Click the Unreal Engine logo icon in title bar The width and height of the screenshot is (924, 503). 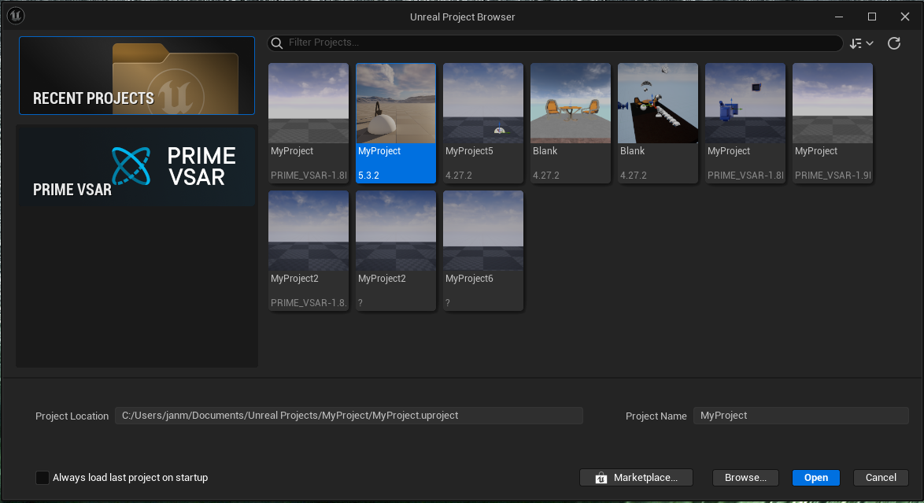point(15,17)
